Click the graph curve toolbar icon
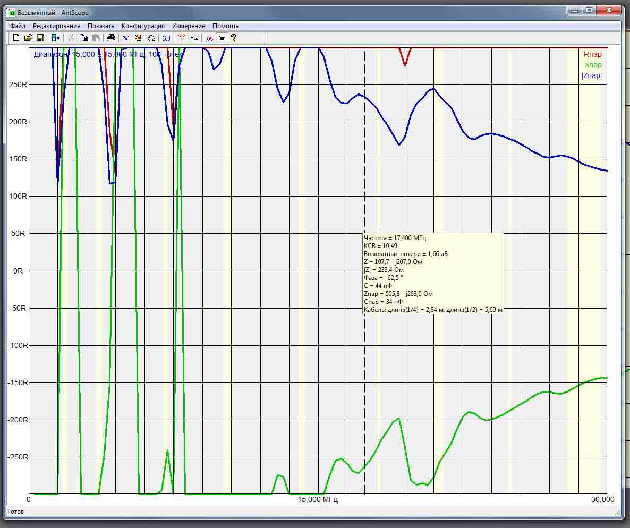This screenshot has height=528, width=630. (x=126, y=38)
